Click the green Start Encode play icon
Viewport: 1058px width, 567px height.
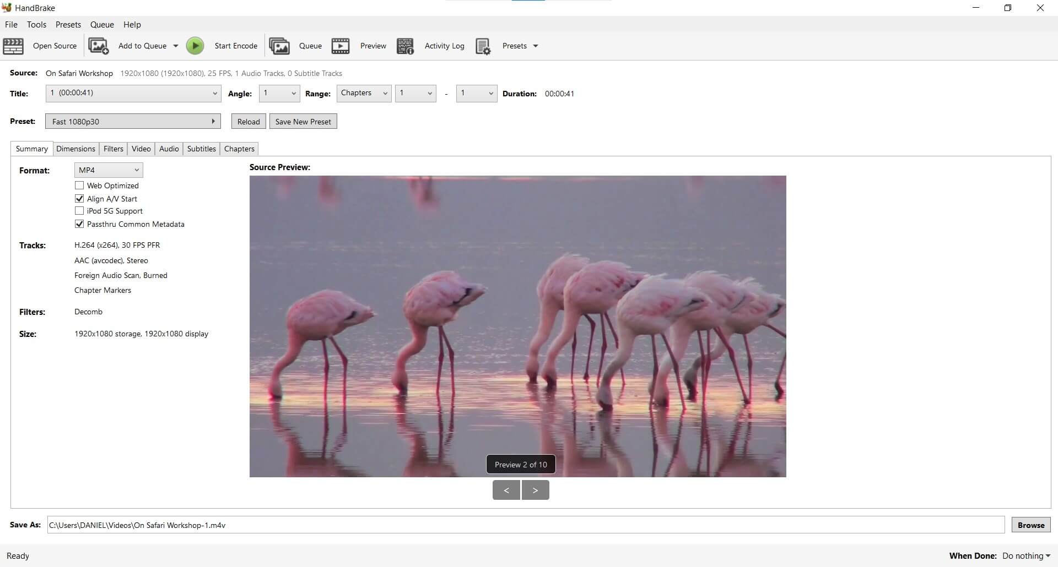point(195,46)
